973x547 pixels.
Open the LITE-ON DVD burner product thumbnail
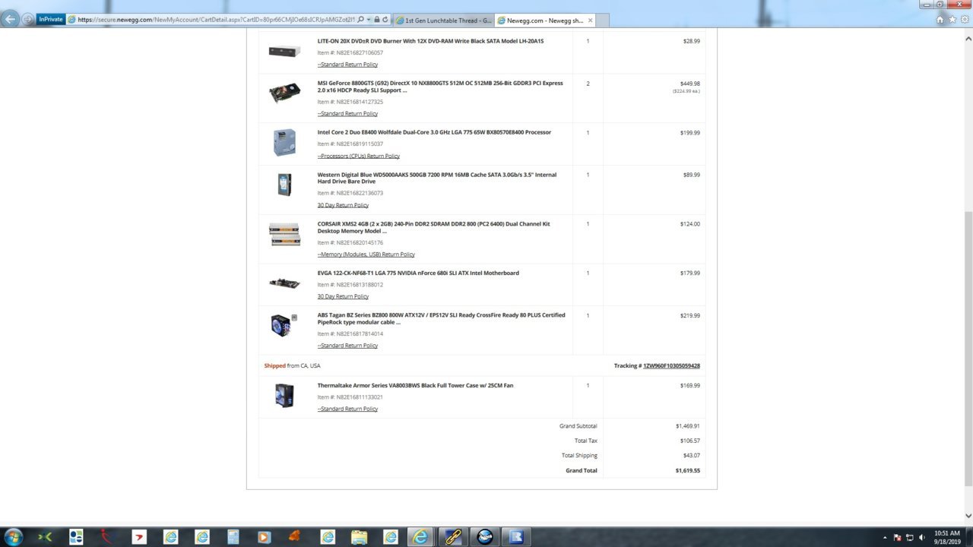(x=284, y=51)
